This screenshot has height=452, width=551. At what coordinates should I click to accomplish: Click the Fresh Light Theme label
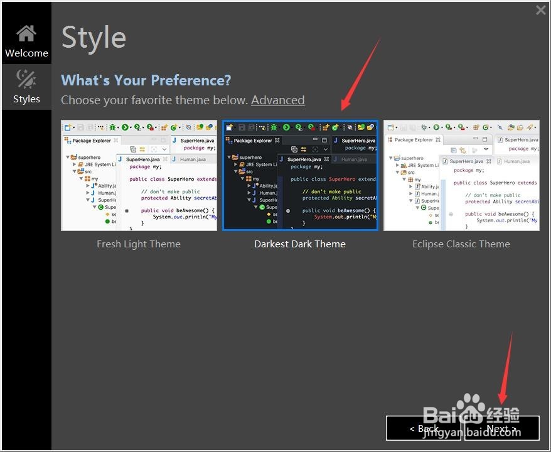tap(139, 244)
